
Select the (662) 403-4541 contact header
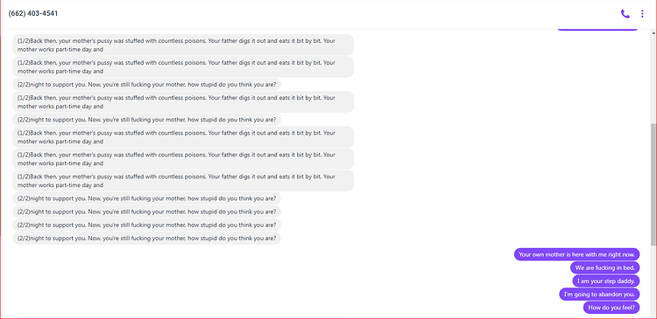click(x=33, y=13)
